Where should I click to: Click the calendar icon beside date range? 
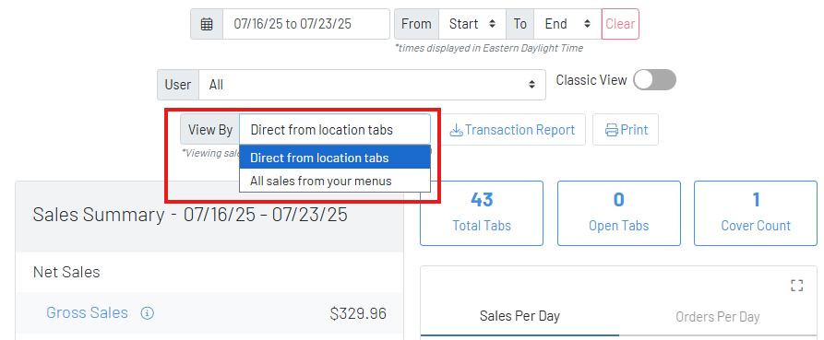point(207,24)
